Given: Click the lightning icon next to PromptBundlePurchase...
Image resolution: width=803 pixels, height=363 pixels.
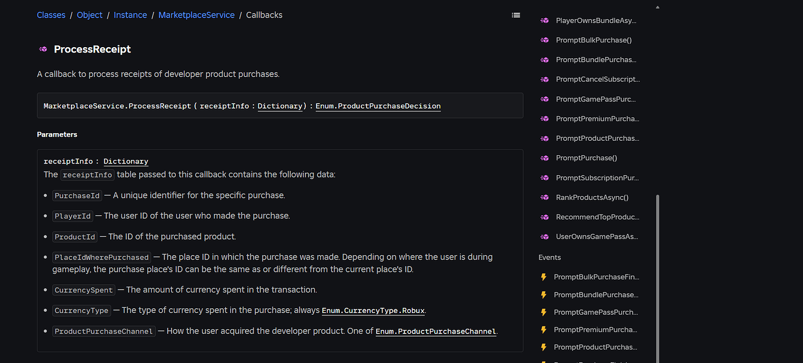Looking at the screenshot, I should [543, 295].
